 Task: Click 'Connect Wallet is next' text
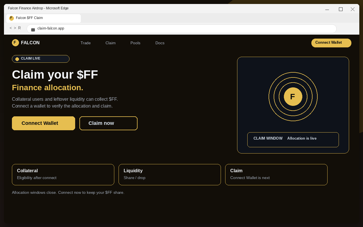pyautogui.click(x=250, y=178)
